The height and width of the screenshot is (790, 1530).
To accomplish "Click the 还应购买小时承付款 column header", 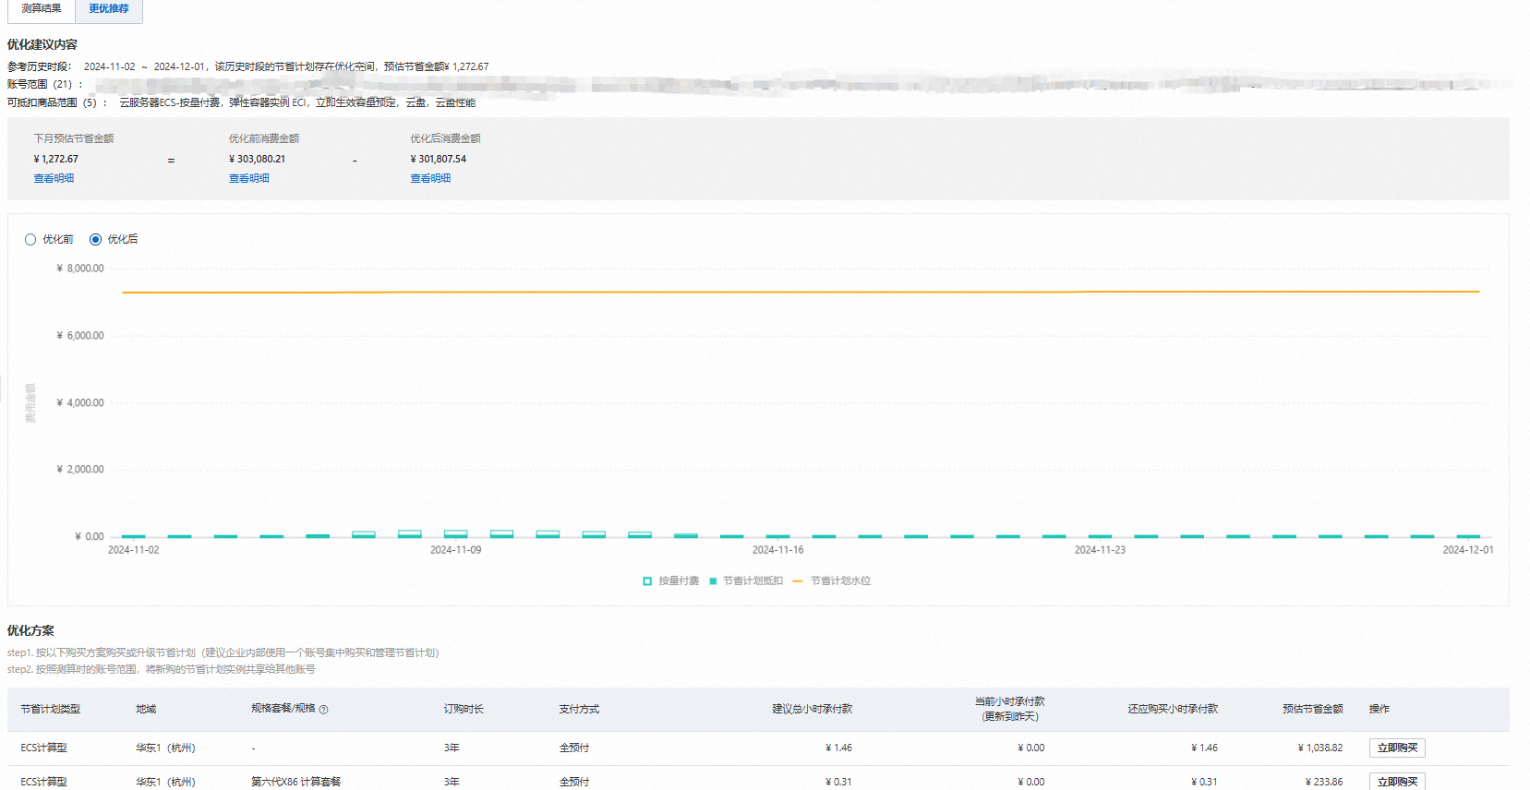I will pos(1173,709).
